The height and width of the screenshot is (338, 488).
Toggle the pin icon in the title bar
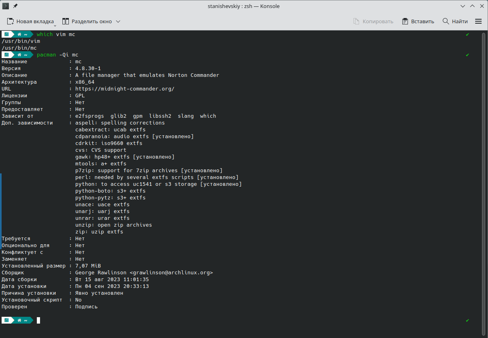click(x=15, y=6)
